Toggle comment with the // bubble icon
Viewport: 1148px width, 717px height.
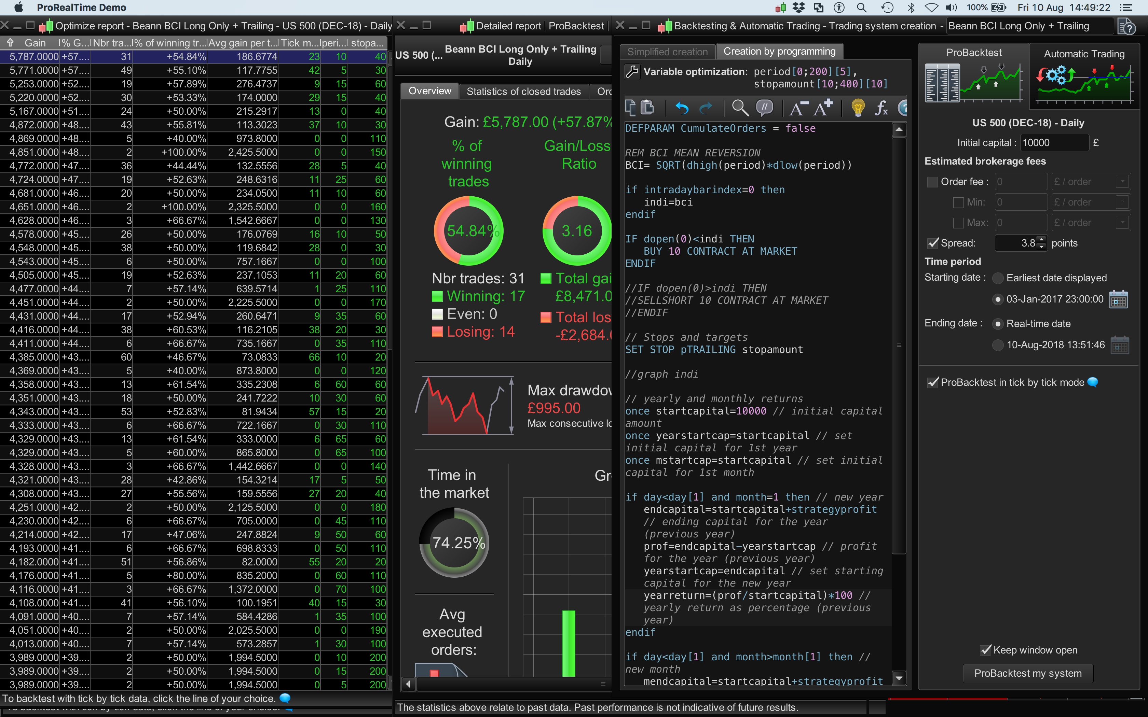pos(764,108)
